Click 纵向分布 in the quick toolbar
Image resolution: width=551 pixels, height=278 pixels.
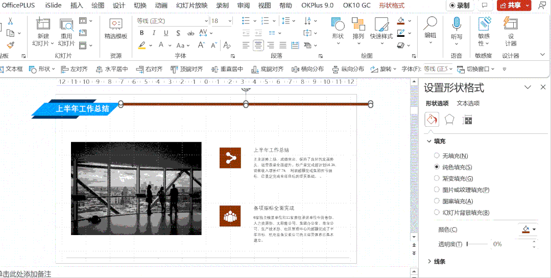tap(348, 69)
